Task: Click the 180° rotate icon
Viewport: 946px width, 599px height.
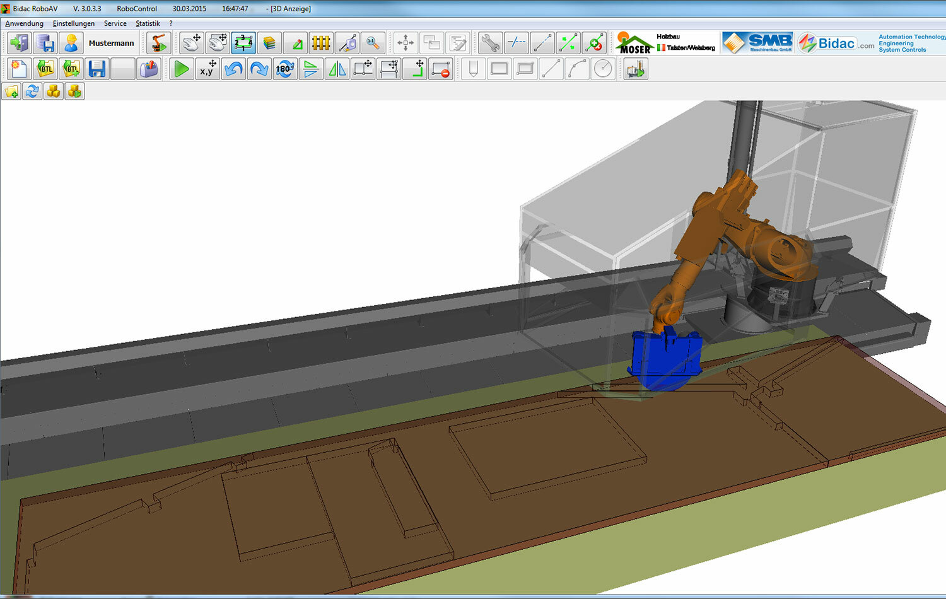Action: (x=285, y=69)
